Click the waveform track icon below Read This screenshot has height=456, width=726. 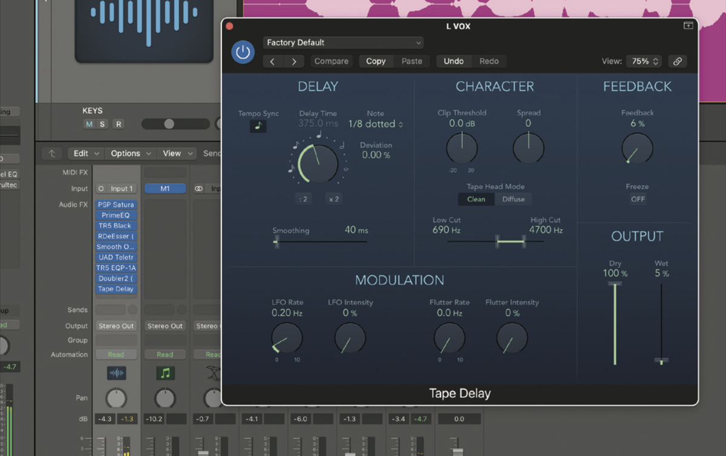pos(116,373)
